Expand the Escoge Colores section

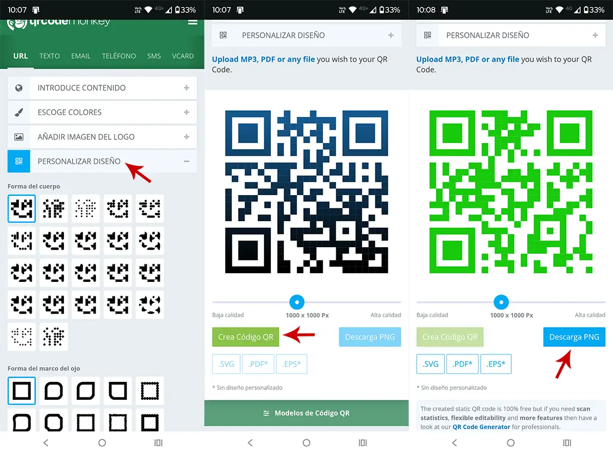tap(186, 112)
